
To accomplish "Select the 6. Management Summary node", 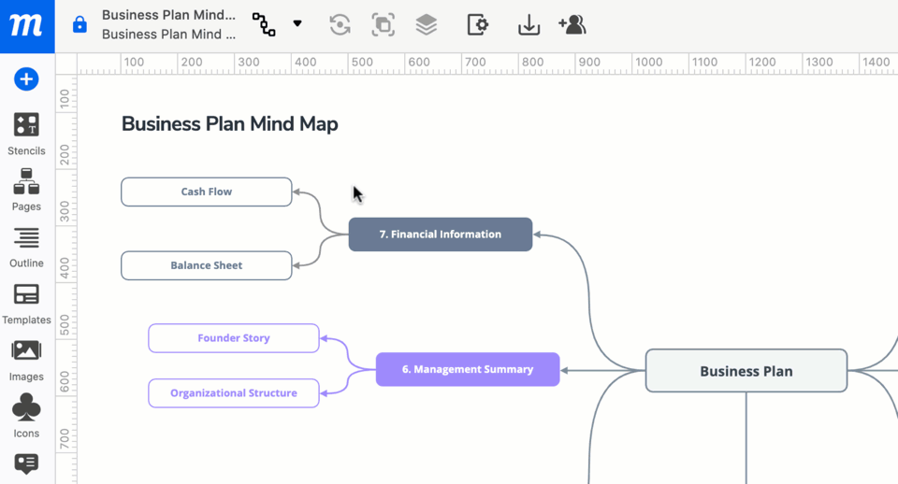I will tap(467, 369).
